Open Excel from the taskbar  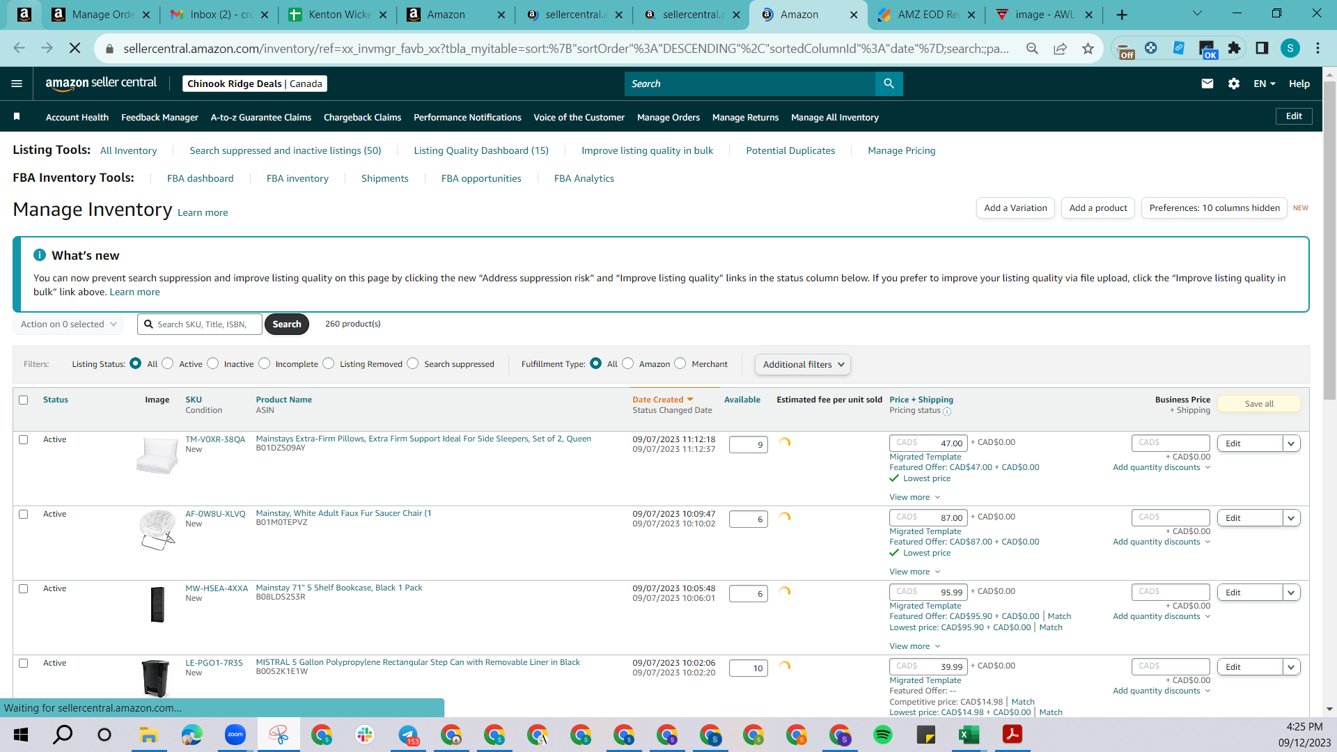pos(969,735)
